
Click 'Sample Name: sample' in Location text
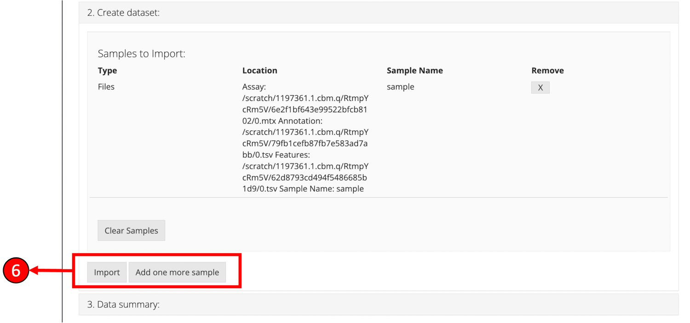tap(322, 189)
